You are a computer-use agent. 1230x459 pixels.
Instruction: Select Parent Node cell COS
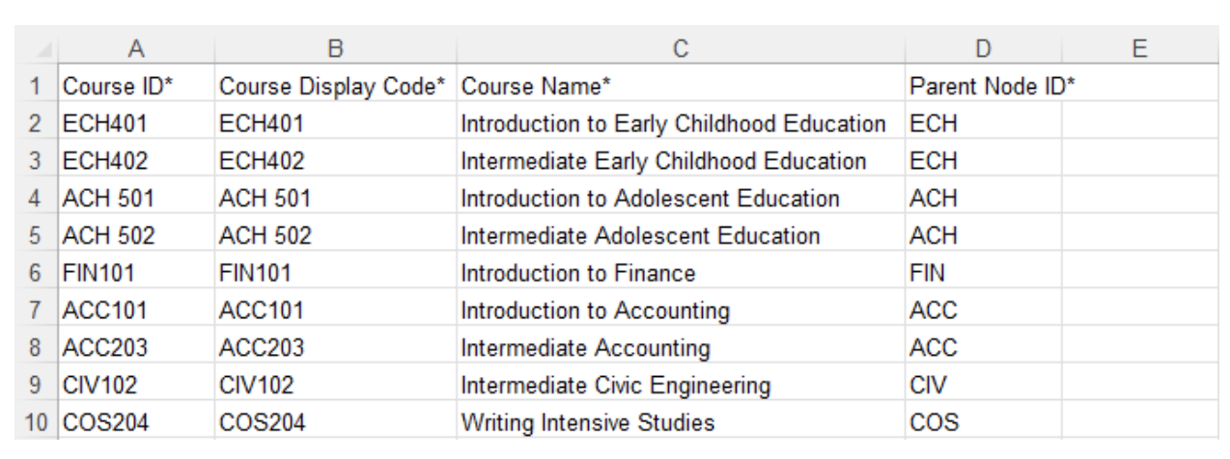pos(983,423)
